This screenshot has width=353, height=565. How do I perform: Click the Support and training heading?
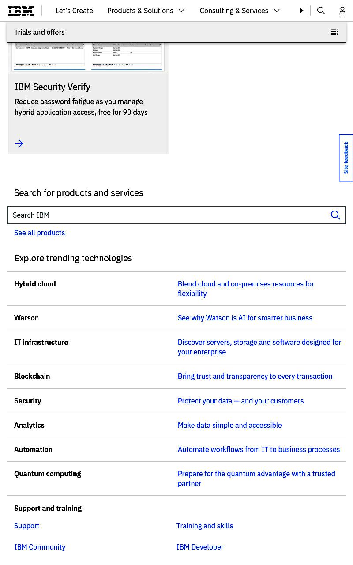pyautogui.click(x=48, y=508)
